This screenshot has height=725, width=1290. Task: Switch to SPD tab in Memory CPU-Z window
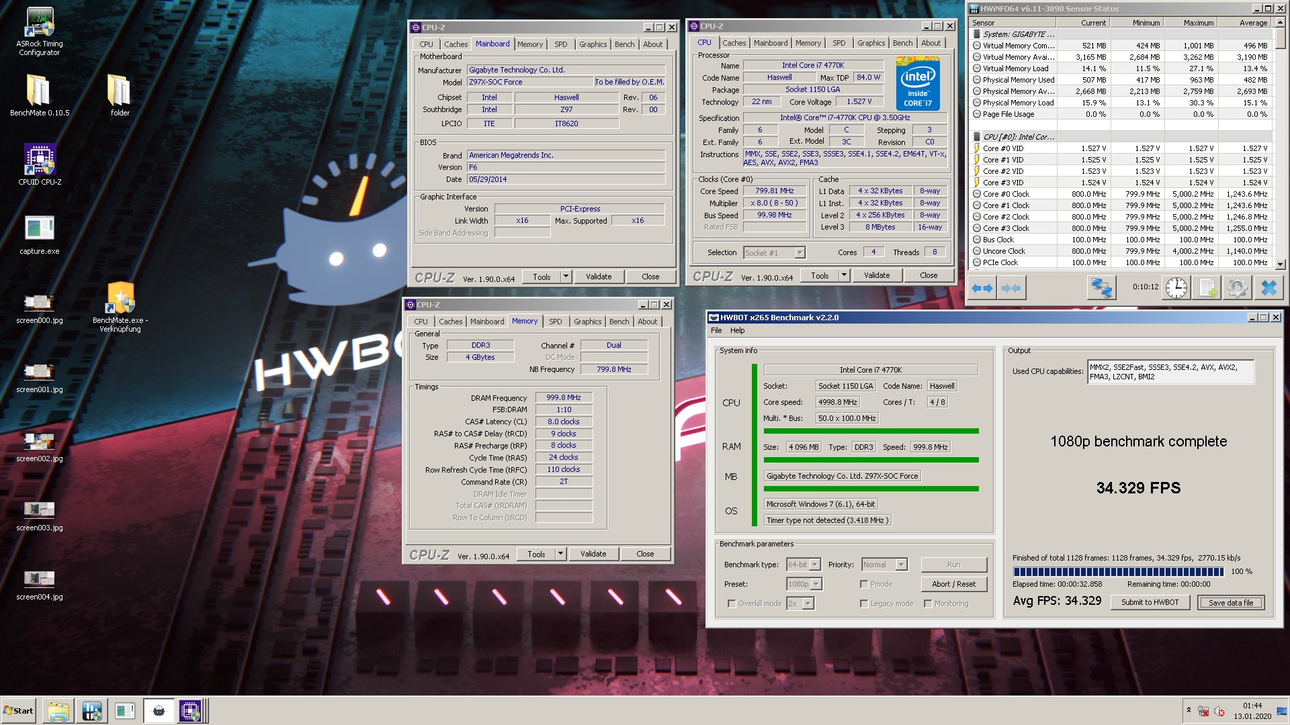555,322
